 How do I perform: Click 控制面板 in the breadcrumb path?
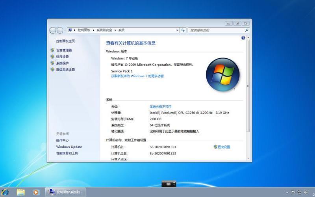84,30
